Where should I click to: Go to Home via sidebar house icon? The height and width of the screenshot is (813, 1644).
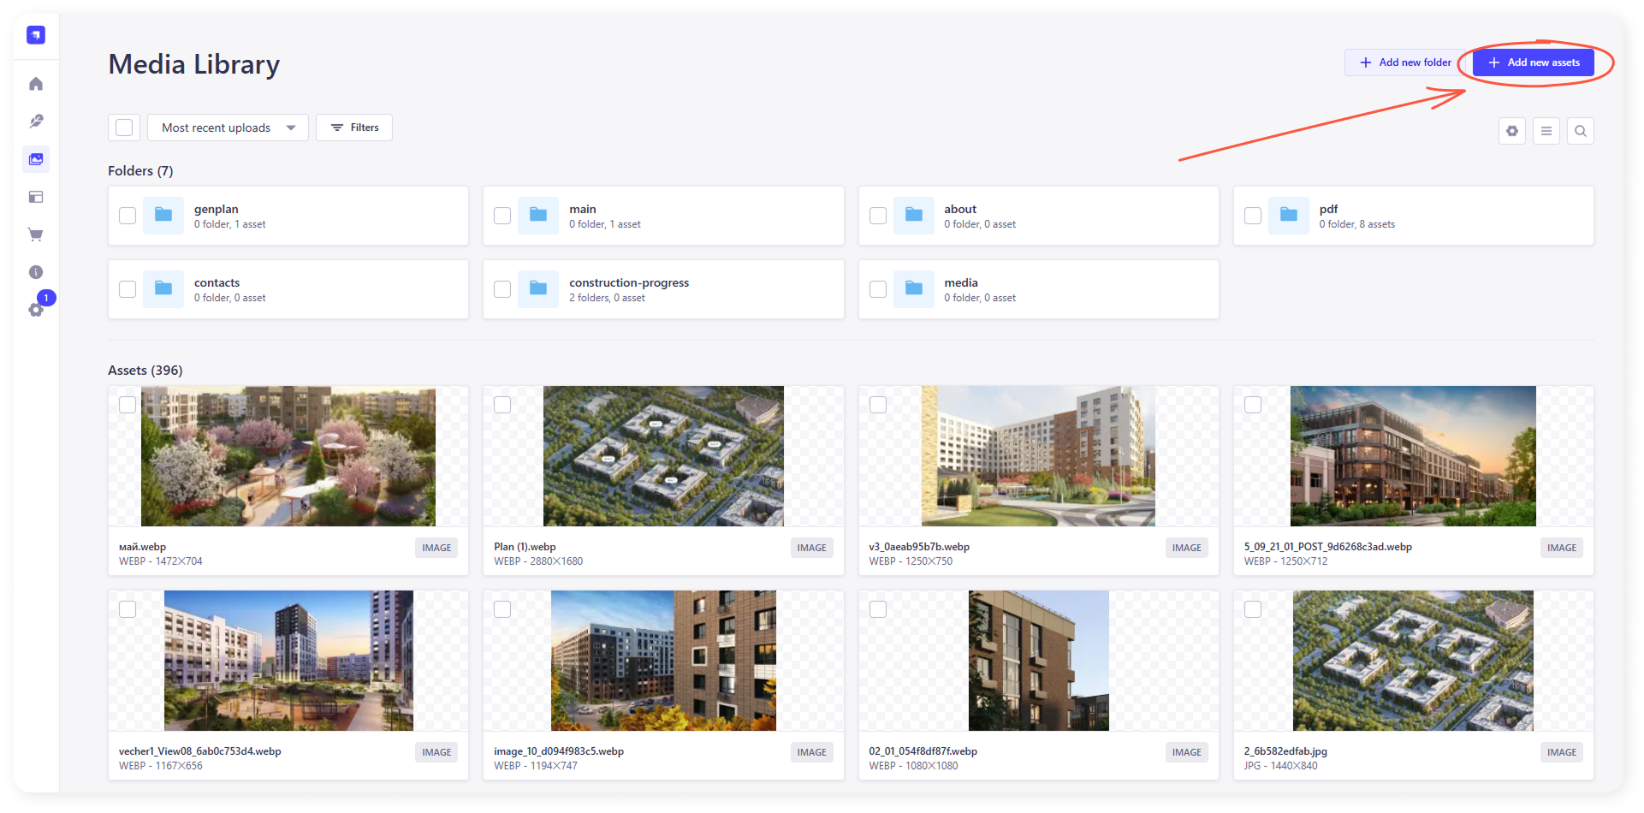[36, 84]
